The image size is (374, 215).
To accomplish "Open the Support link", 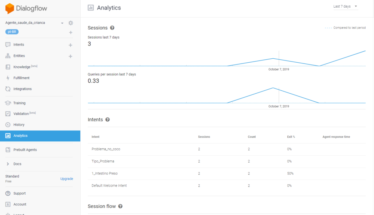I will [x=19, y=193].
